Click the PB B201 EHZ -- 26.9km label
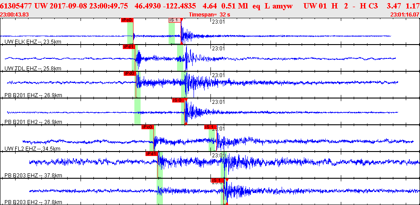The height and width of the screenshot is (205, 420). 33,95
